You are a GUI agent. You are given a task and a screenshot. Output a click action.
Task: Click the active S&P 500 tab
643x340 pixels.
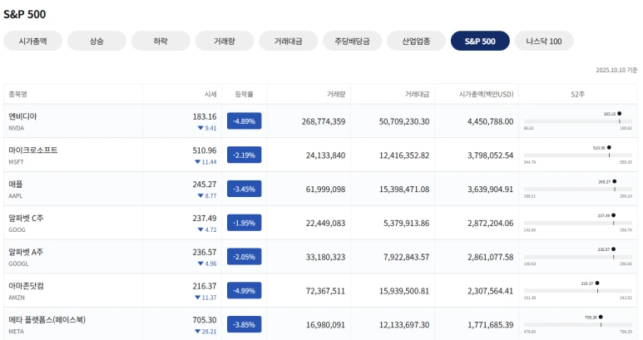[480, 41]
